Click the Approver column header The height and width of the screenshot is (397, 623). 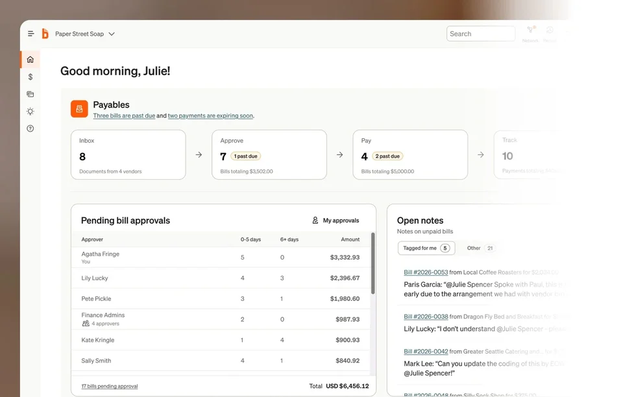click(92, 239)
